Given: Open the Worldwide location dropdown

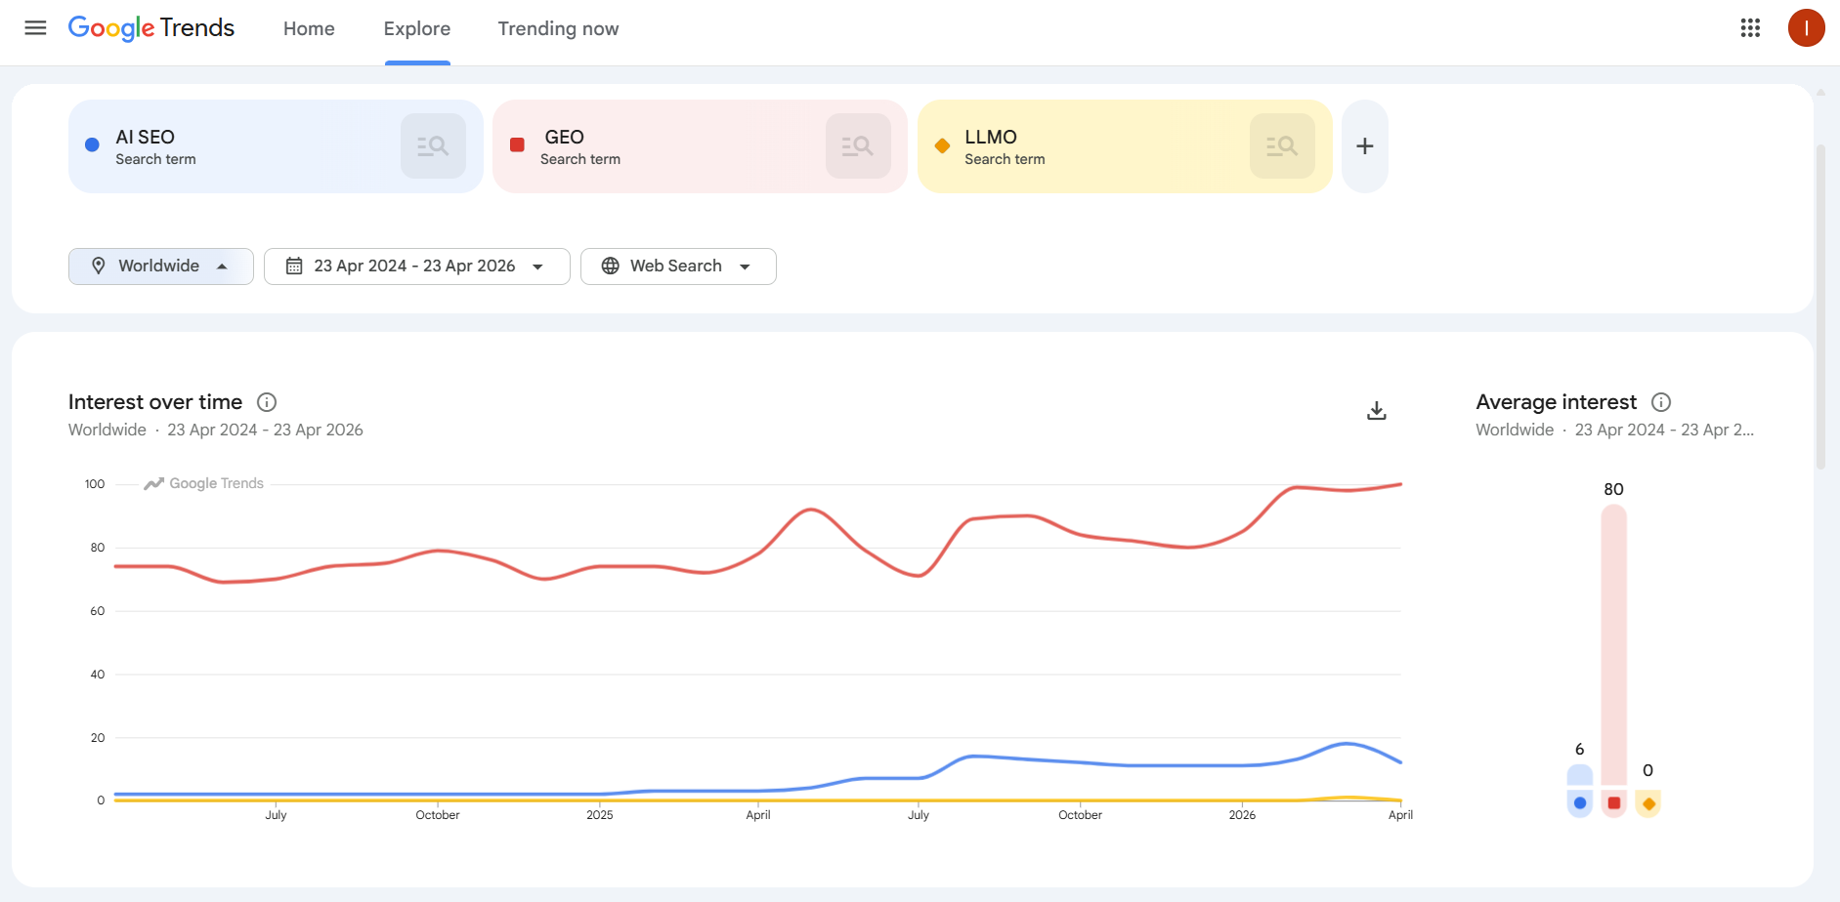Looking at the screenshot, I should (160, 266).
